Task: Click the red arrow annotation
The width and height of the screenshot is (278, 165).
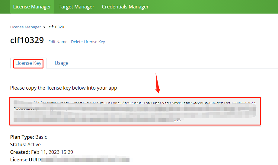Action: tap(158, 83)
